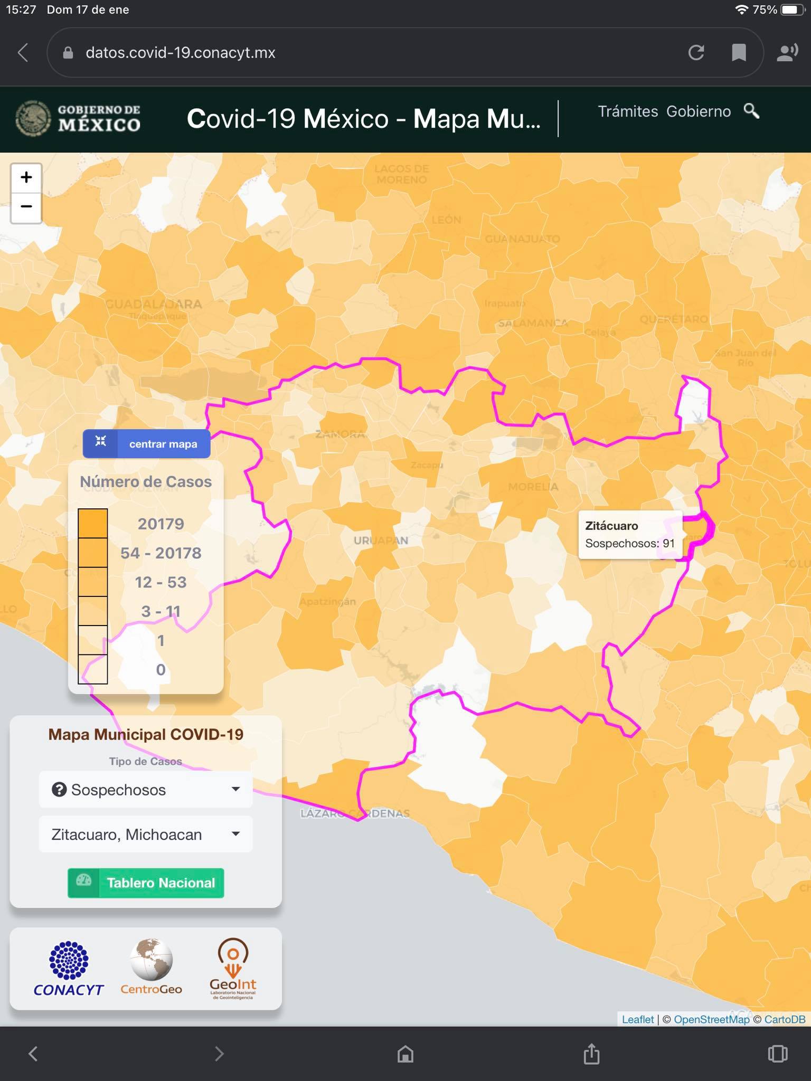Click the Apatzingán label on the map
This screenshot has width=811, height=1081.
tap(327, 601)
